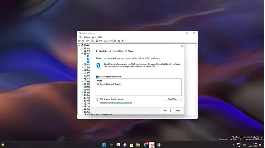Click the Back arrow in Device Manager toolbar
This screenshot has height=148, width=265.
79,41
